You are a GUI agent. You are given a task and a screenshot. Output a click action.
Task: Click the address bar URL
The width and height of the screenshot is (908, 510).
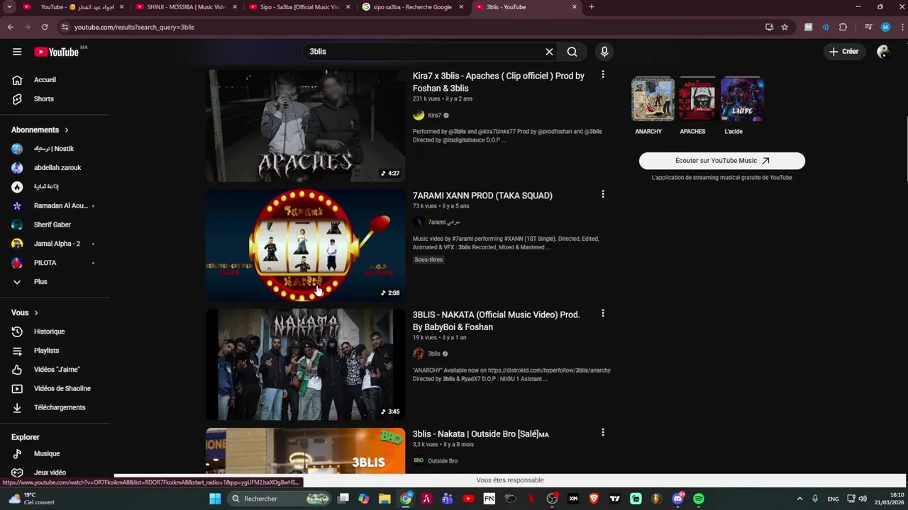tap(134, 27)
